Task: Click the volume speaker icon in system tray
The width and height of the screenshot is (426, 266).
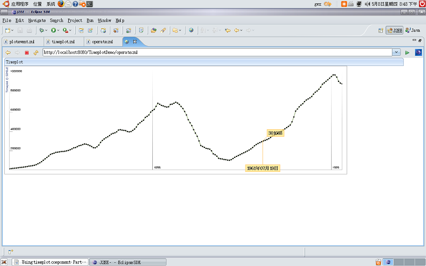Action: pyautogui.click(x=367, y=4)
